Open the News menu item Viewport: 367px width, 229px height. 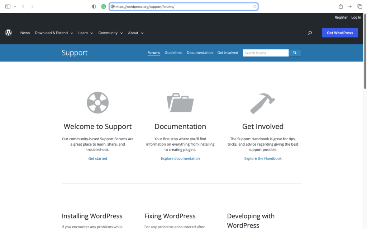click(x=25, y=33)
